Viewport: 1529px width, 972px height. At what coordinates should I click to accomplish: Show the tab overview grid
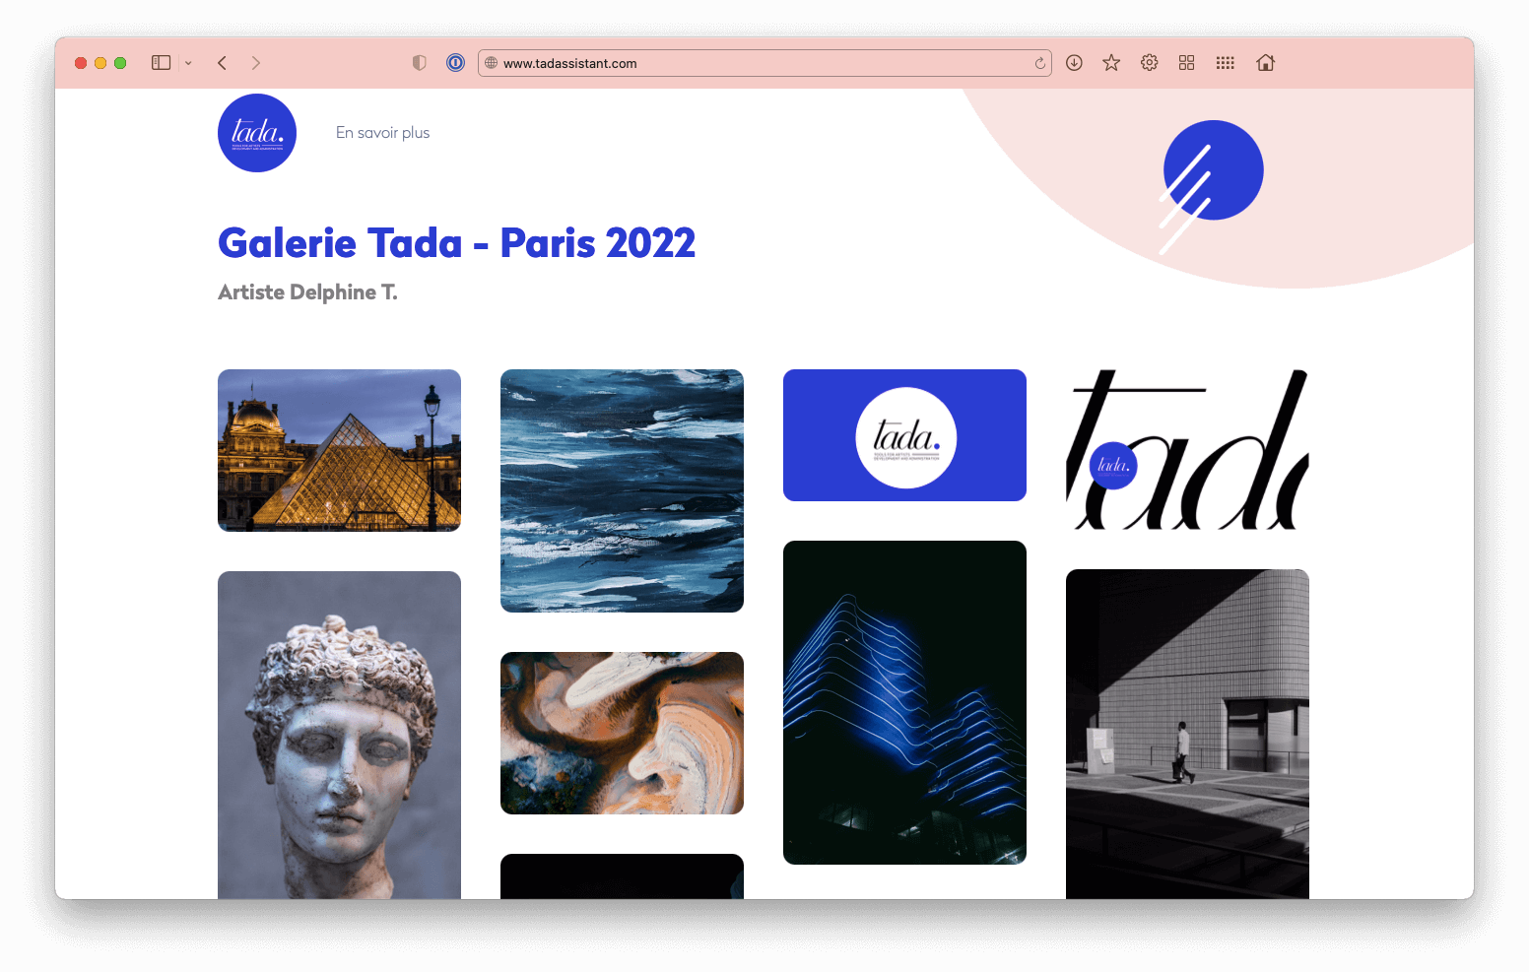[1186, 63]
